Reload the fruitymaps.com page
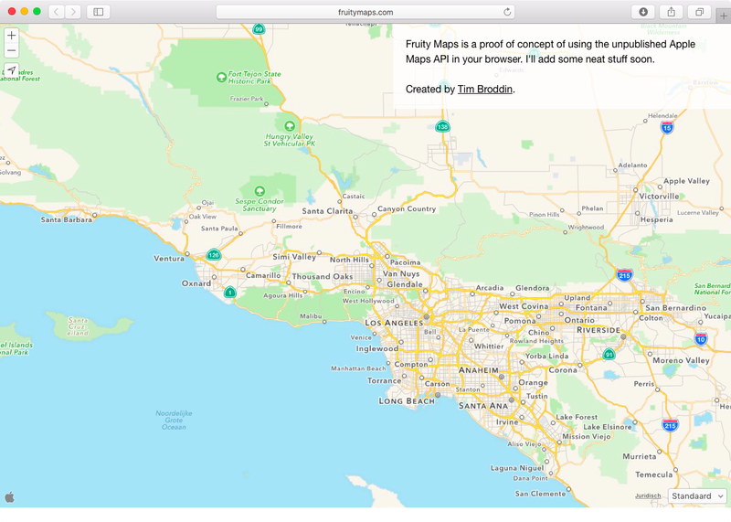Screen dimensions: 731x522 click(x=507, y=12)
